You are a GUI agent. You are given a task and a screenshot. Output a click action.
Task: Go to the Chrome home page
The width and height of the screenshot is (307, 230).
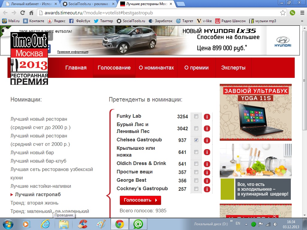point(31,13)
